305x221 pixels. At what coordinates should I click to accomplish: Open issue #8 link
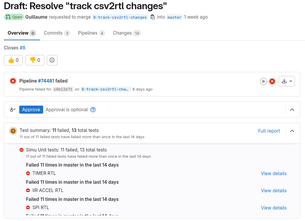point(22,48)
